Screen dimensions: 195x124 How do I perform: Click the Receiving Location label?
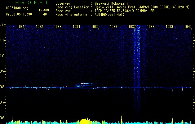[72, 7]
